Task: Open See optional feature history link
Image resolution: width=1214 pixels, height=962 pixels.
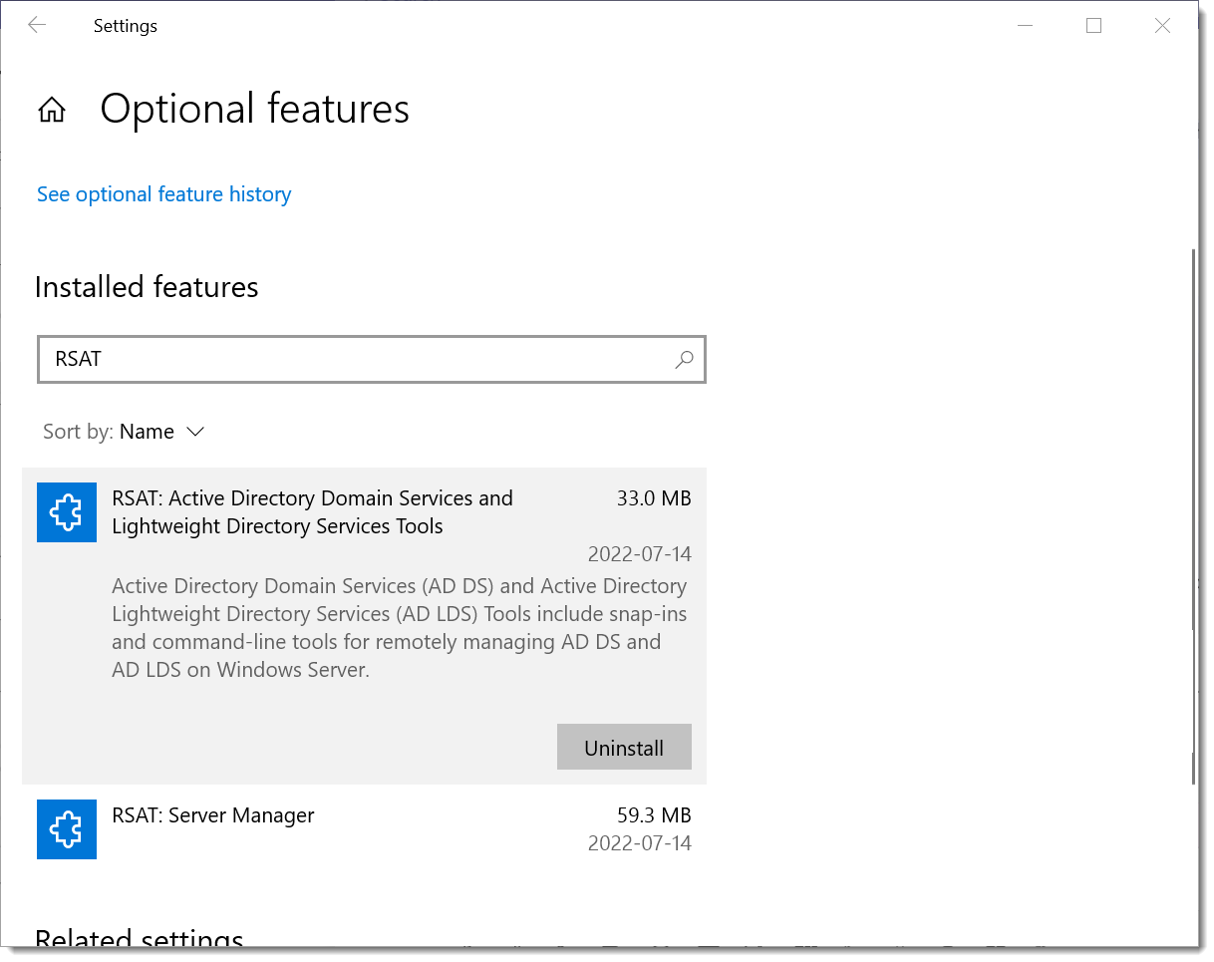Action: coord(164,194)
